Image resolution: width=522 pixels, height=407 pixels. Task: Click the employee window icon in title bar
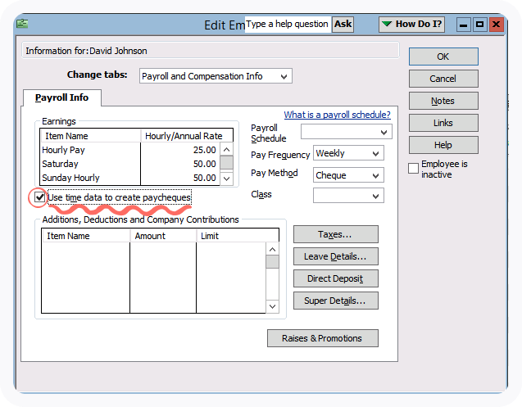click(22, 24)
